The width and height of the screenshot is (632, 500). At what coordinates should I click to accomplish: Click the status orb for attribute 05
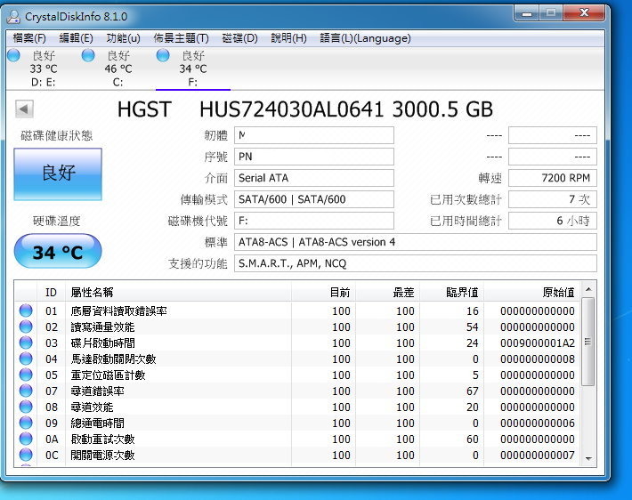click(x=26, y=375)
